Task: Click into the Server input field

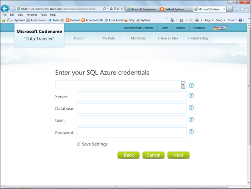Action: coord(131,96)
